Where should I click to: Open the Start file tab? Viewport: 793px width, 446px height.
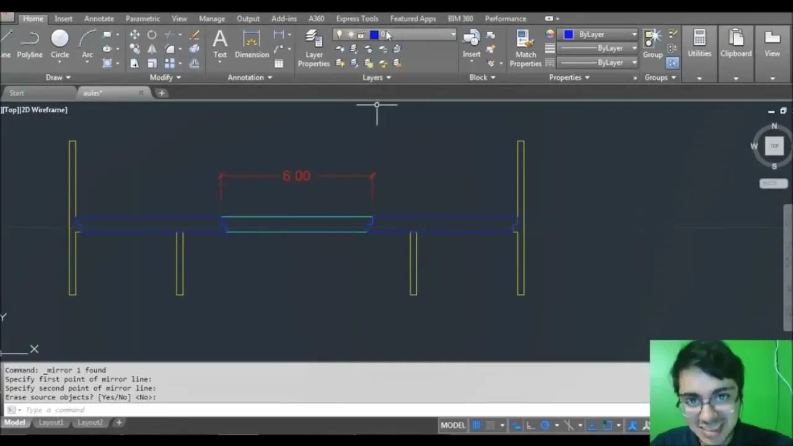(17, 93)
